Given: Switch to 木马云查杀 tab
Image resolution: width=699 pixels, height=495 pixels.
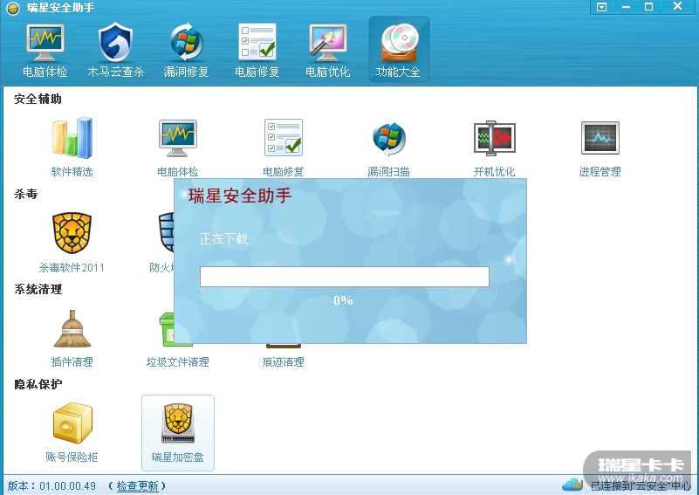Looking at the screenshot, I should (115, 51).
